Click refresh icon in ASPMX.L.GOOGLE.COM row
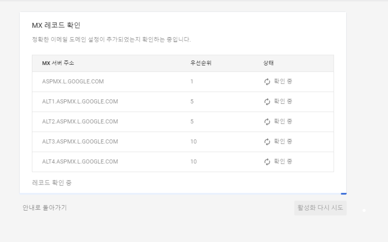The width and height of the screenshot is (388, 242). (267, 82)
